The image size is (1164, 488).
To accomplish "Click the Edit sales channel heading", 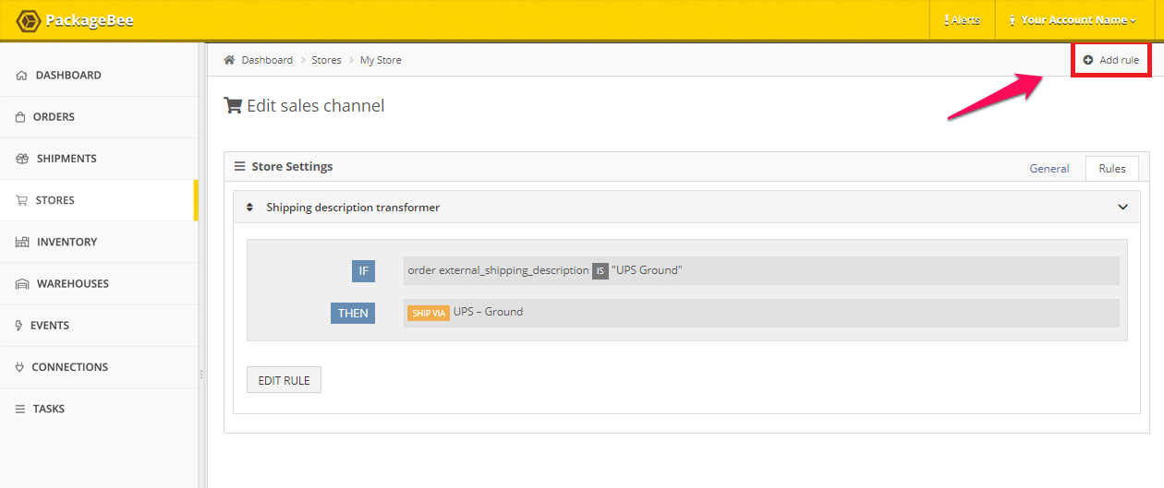I will click(315, 105).
